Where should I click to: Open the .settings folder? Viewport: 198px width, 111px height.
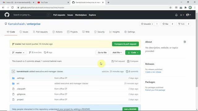20,78
